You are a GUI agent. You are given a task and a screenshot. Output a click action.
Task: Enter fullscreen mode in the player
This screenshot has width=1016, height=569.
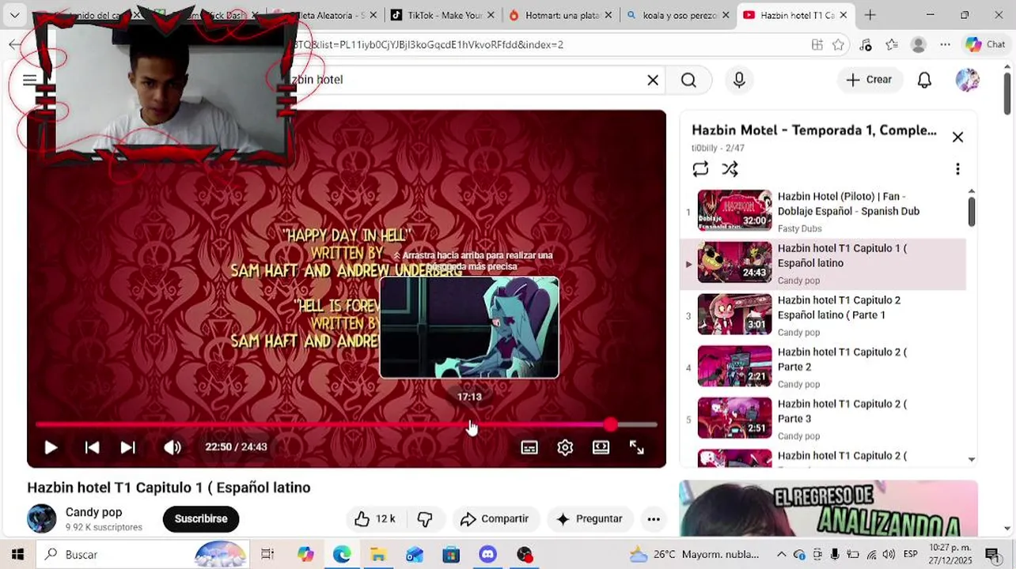click(637, 447)
